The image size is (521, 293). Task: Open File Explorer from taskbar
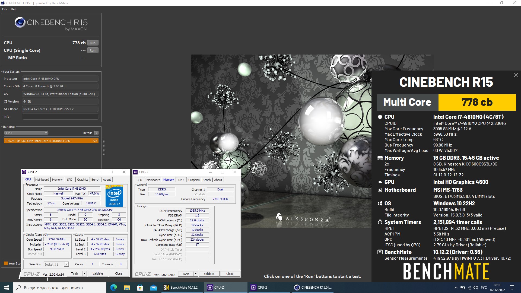(127, 288)
